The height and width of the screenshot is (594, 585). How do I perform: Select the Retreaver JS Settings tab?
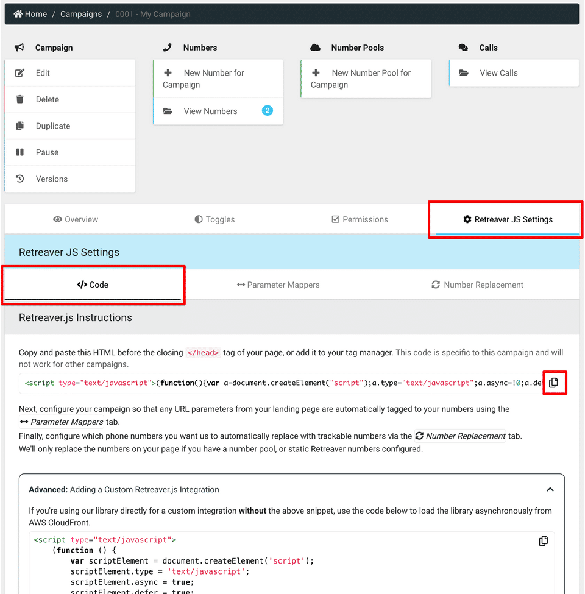(x=508, y=219)
